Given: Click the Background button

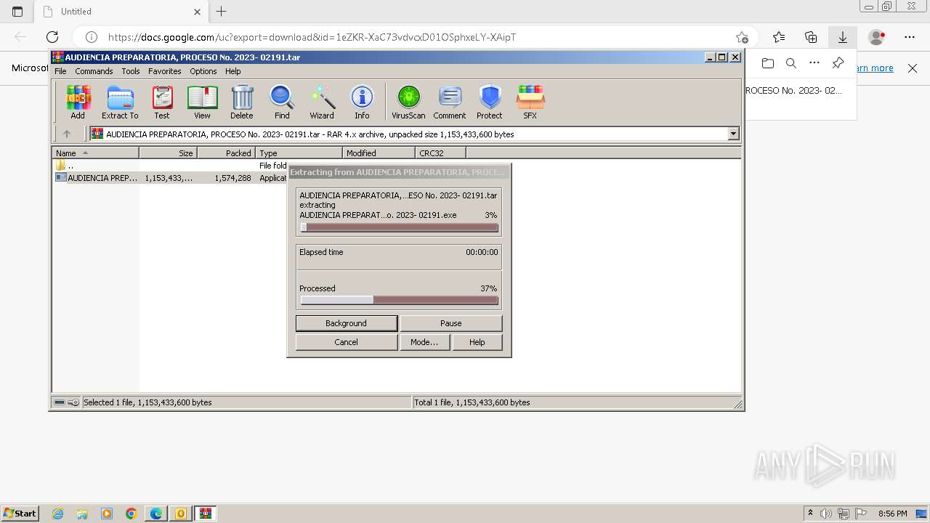Looking at the screenshot, I should 347,323.
